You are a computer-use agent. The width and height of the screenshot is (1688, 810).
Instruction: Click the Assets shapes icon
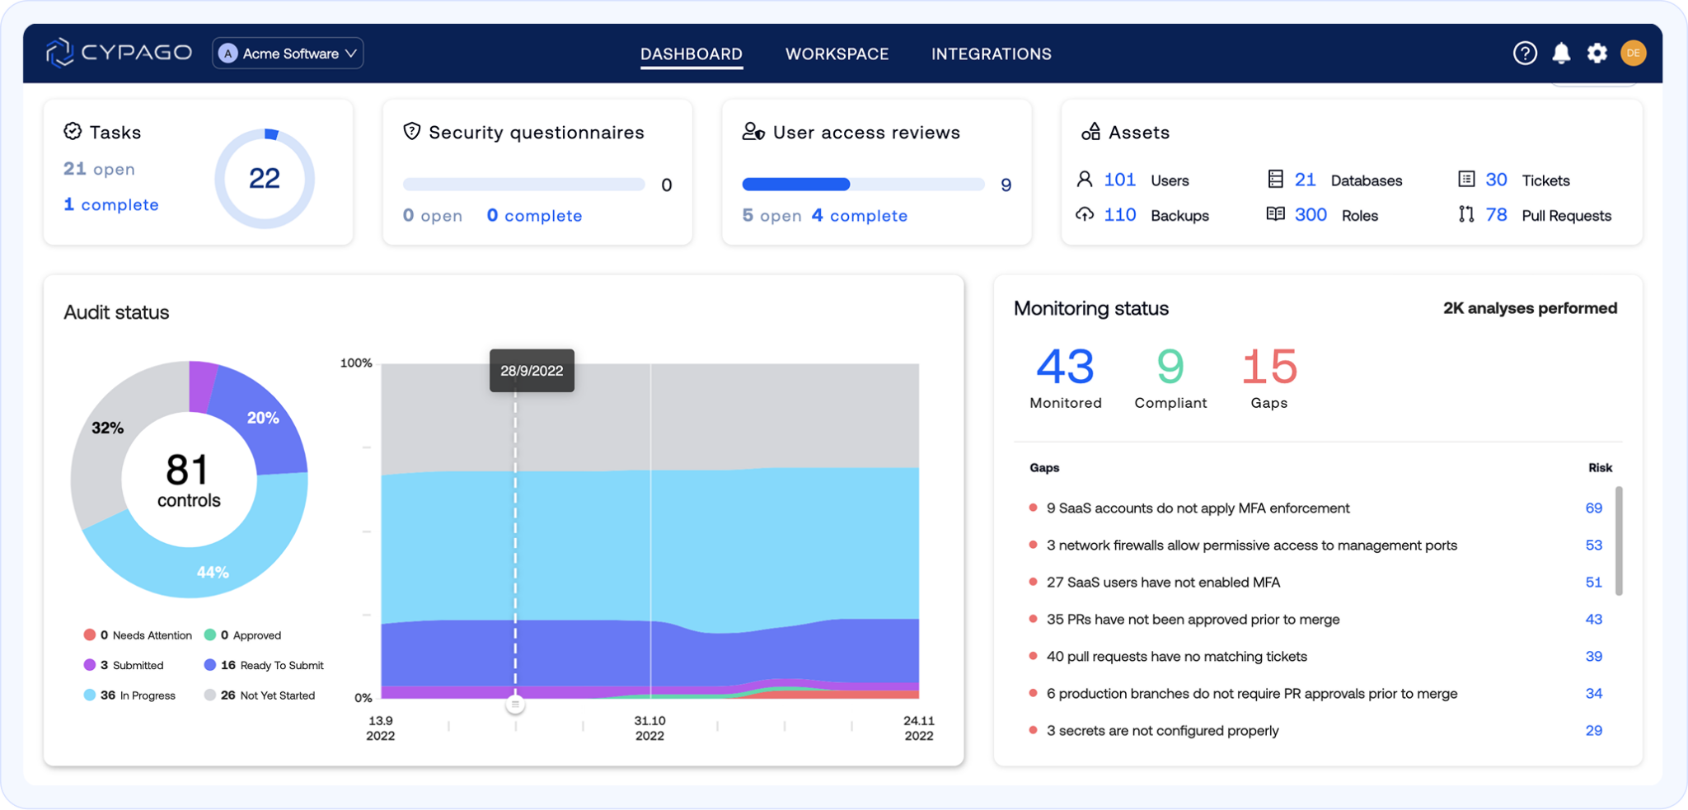pyautogui.click(x=1091, y=132)
